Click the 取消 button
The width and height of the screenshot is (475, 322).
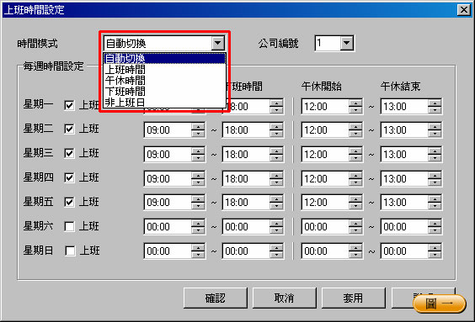tap(284, 298)
